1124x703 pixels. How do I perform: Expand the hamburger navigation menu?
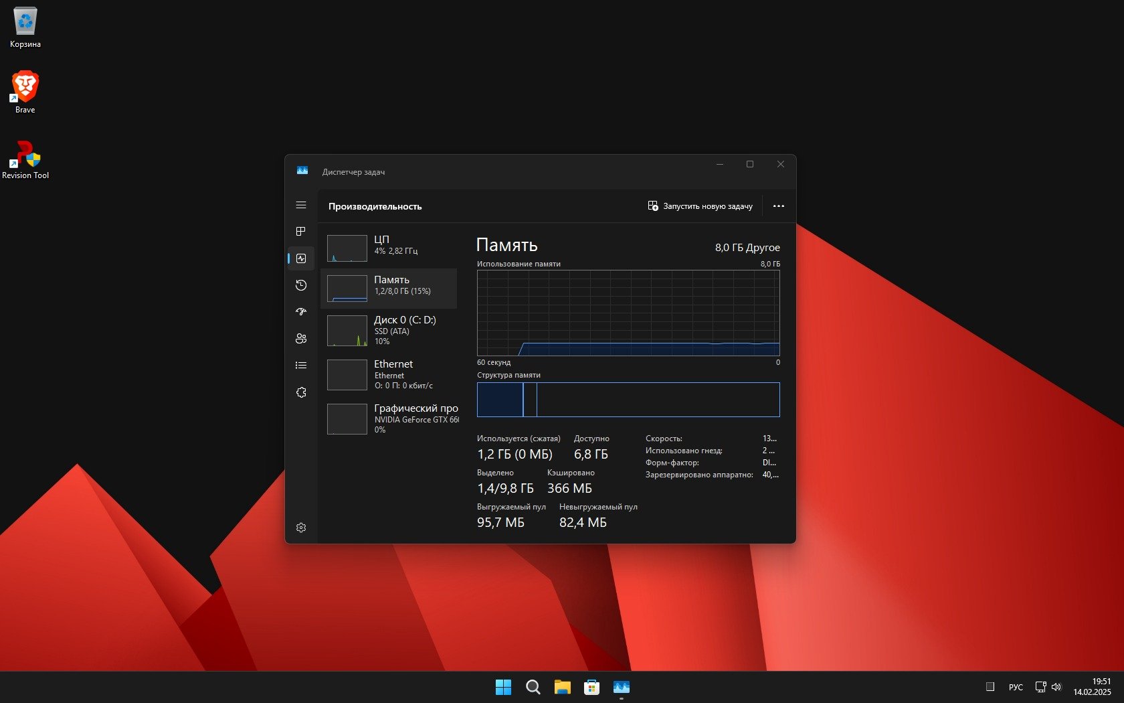(x=301, y=205)
